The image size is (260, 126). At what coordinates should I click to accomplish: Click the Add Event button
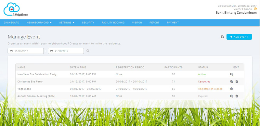point(239,37)
